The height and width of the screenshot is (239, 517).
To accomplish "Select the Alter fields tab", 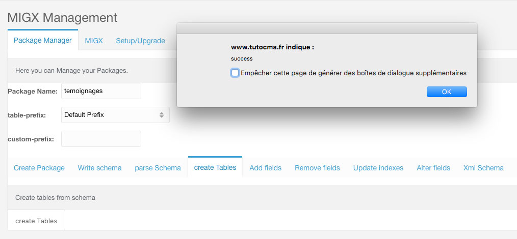I will (x=433, y=168).
